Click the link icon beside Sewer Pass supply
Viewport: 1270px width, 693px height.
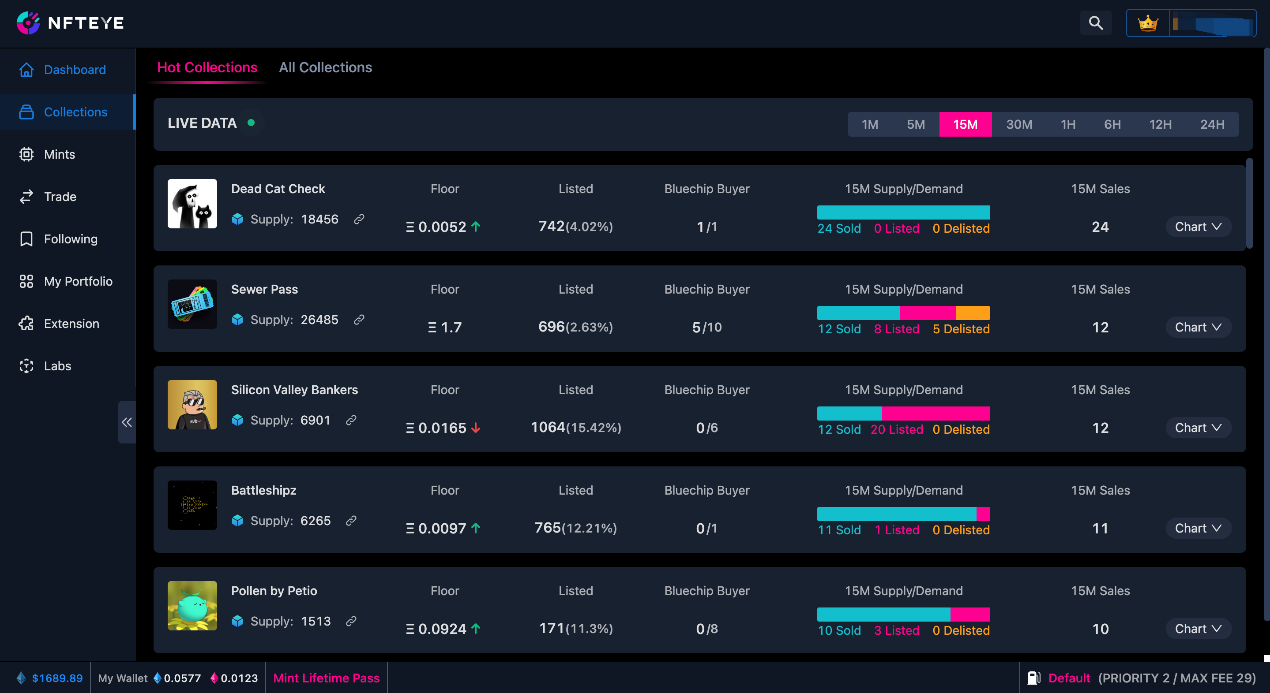tap(359, 320)
